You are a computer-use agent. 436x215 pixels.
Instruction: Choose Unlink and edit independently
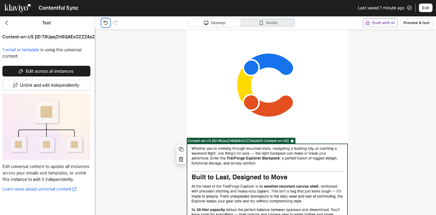coord(46,85)
